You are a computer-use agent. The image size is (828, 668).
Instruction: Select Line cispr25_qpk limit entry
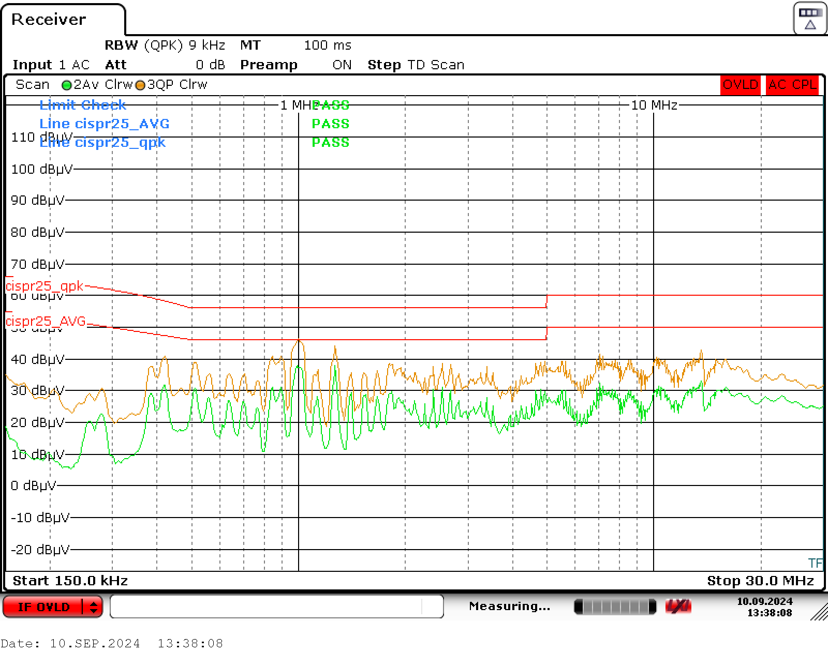coord(102,142)
